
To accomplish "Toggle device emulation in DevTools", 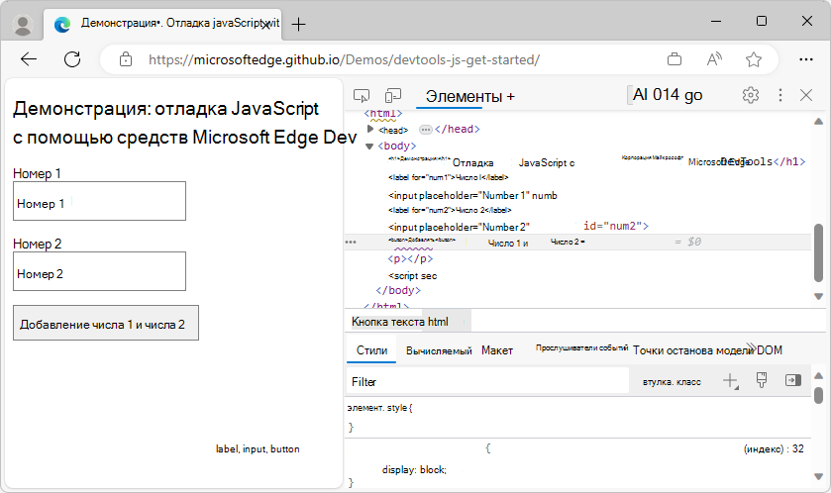I will click(x=393, y=95).
